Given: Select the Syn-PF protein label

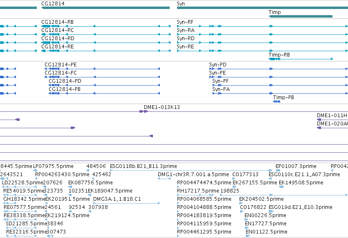Looking at the screenshot, I should point(220,81).
